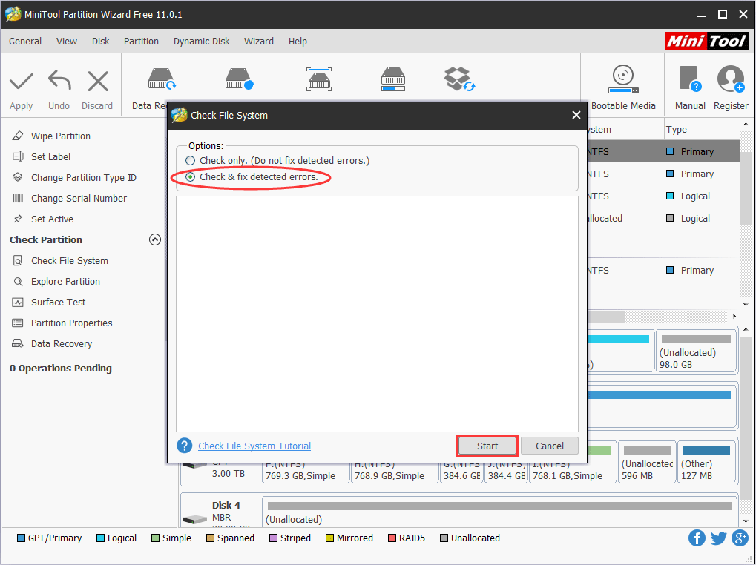Open the Data Recovery toolbar icon
The width and height of the screenshot is (756, 565).
pos(161,79)
